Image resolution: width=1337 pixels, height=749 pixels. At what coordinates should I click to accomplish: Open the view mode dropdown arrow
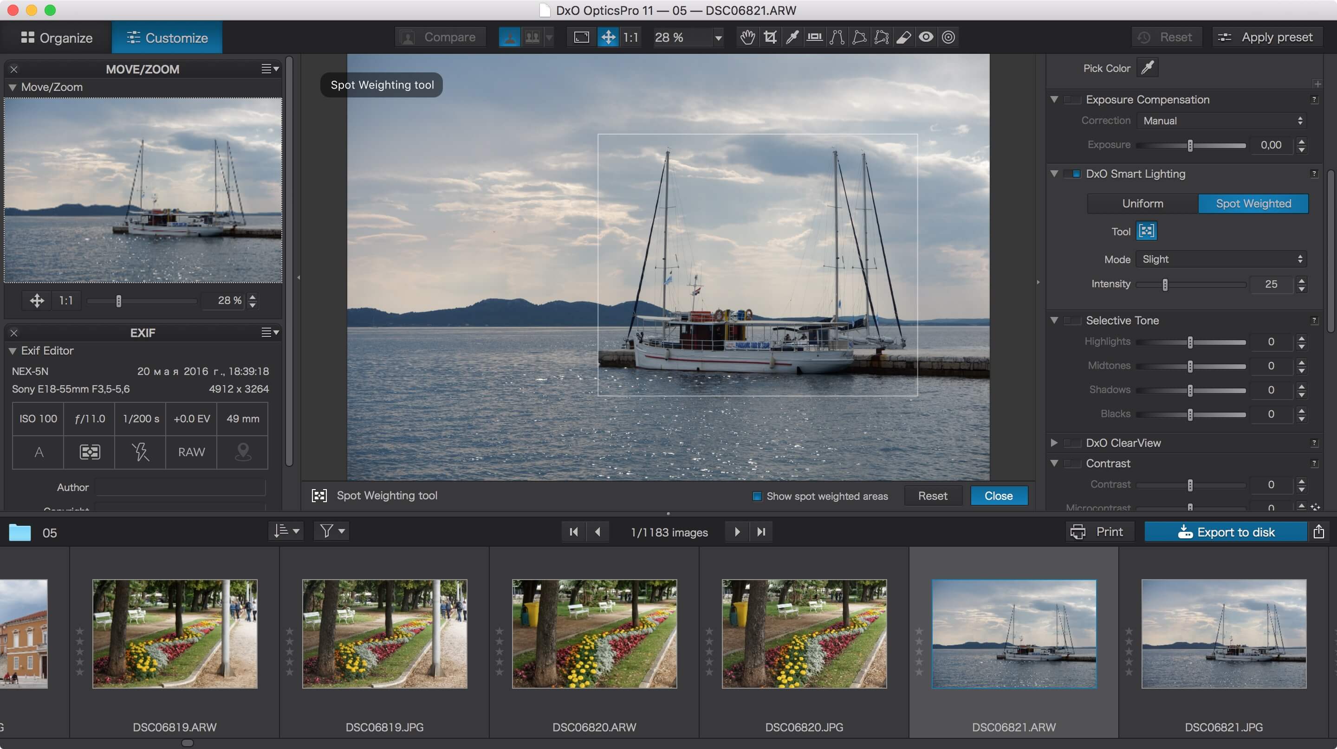(549, 37)
